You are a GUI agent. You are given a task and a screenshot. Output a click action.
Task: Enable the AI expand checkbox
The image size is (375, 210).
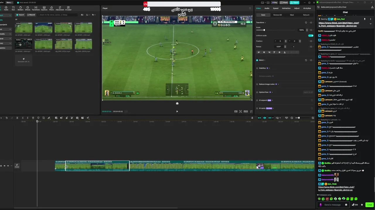(x=257, y=100)
